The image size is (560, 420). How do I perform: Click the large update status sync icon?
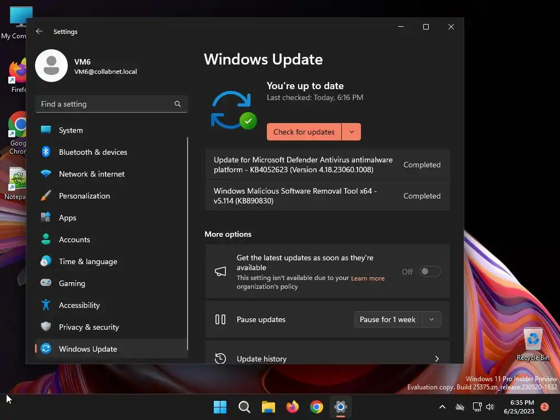(x=233, y=110)
